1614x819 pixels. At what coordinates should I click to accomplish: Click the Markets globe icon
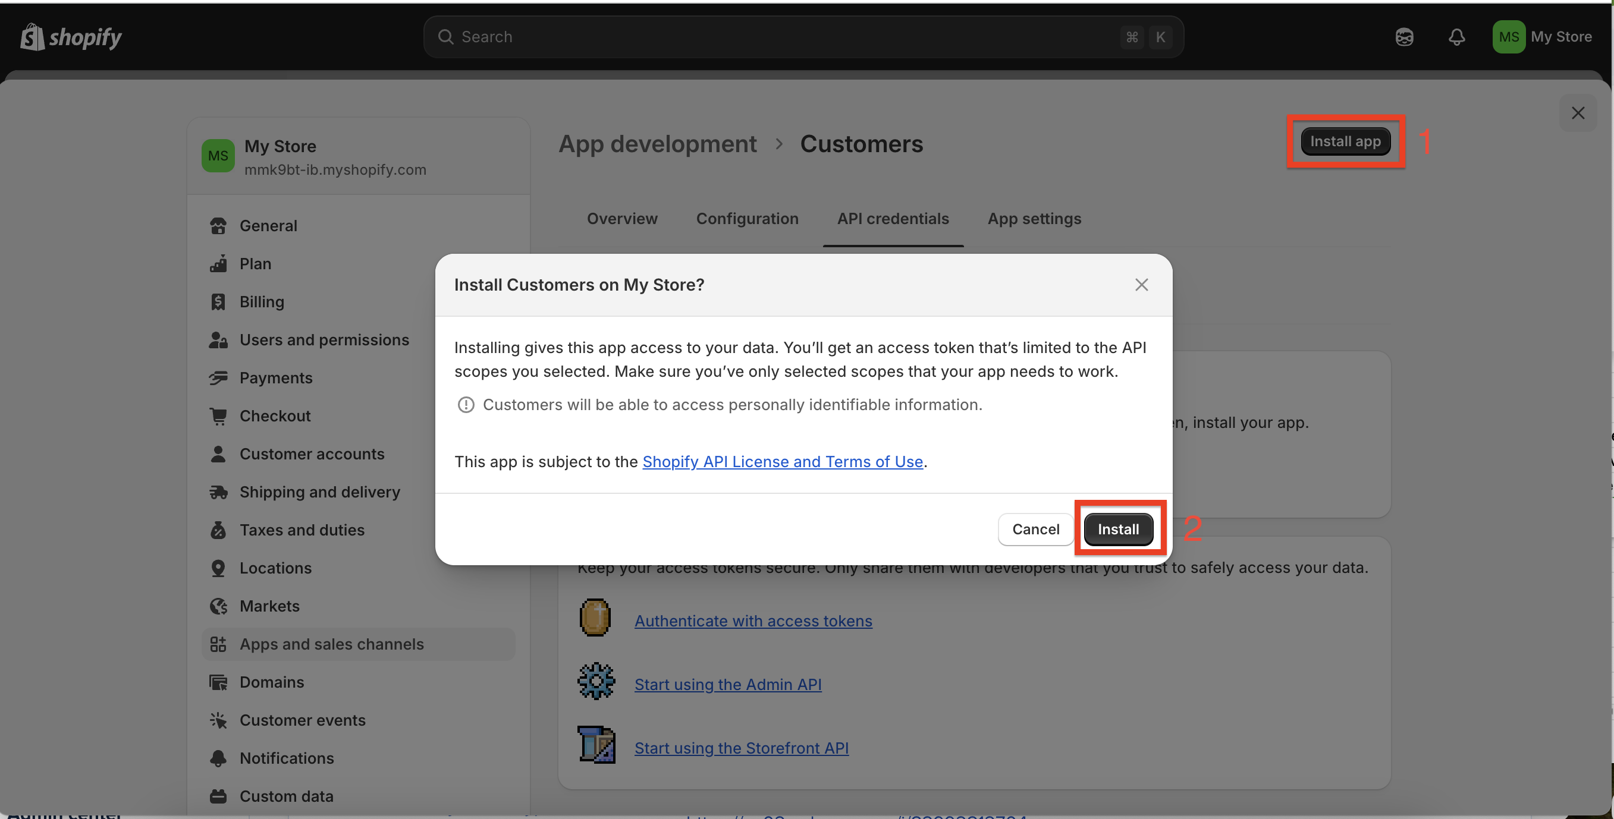coord(218,606)
